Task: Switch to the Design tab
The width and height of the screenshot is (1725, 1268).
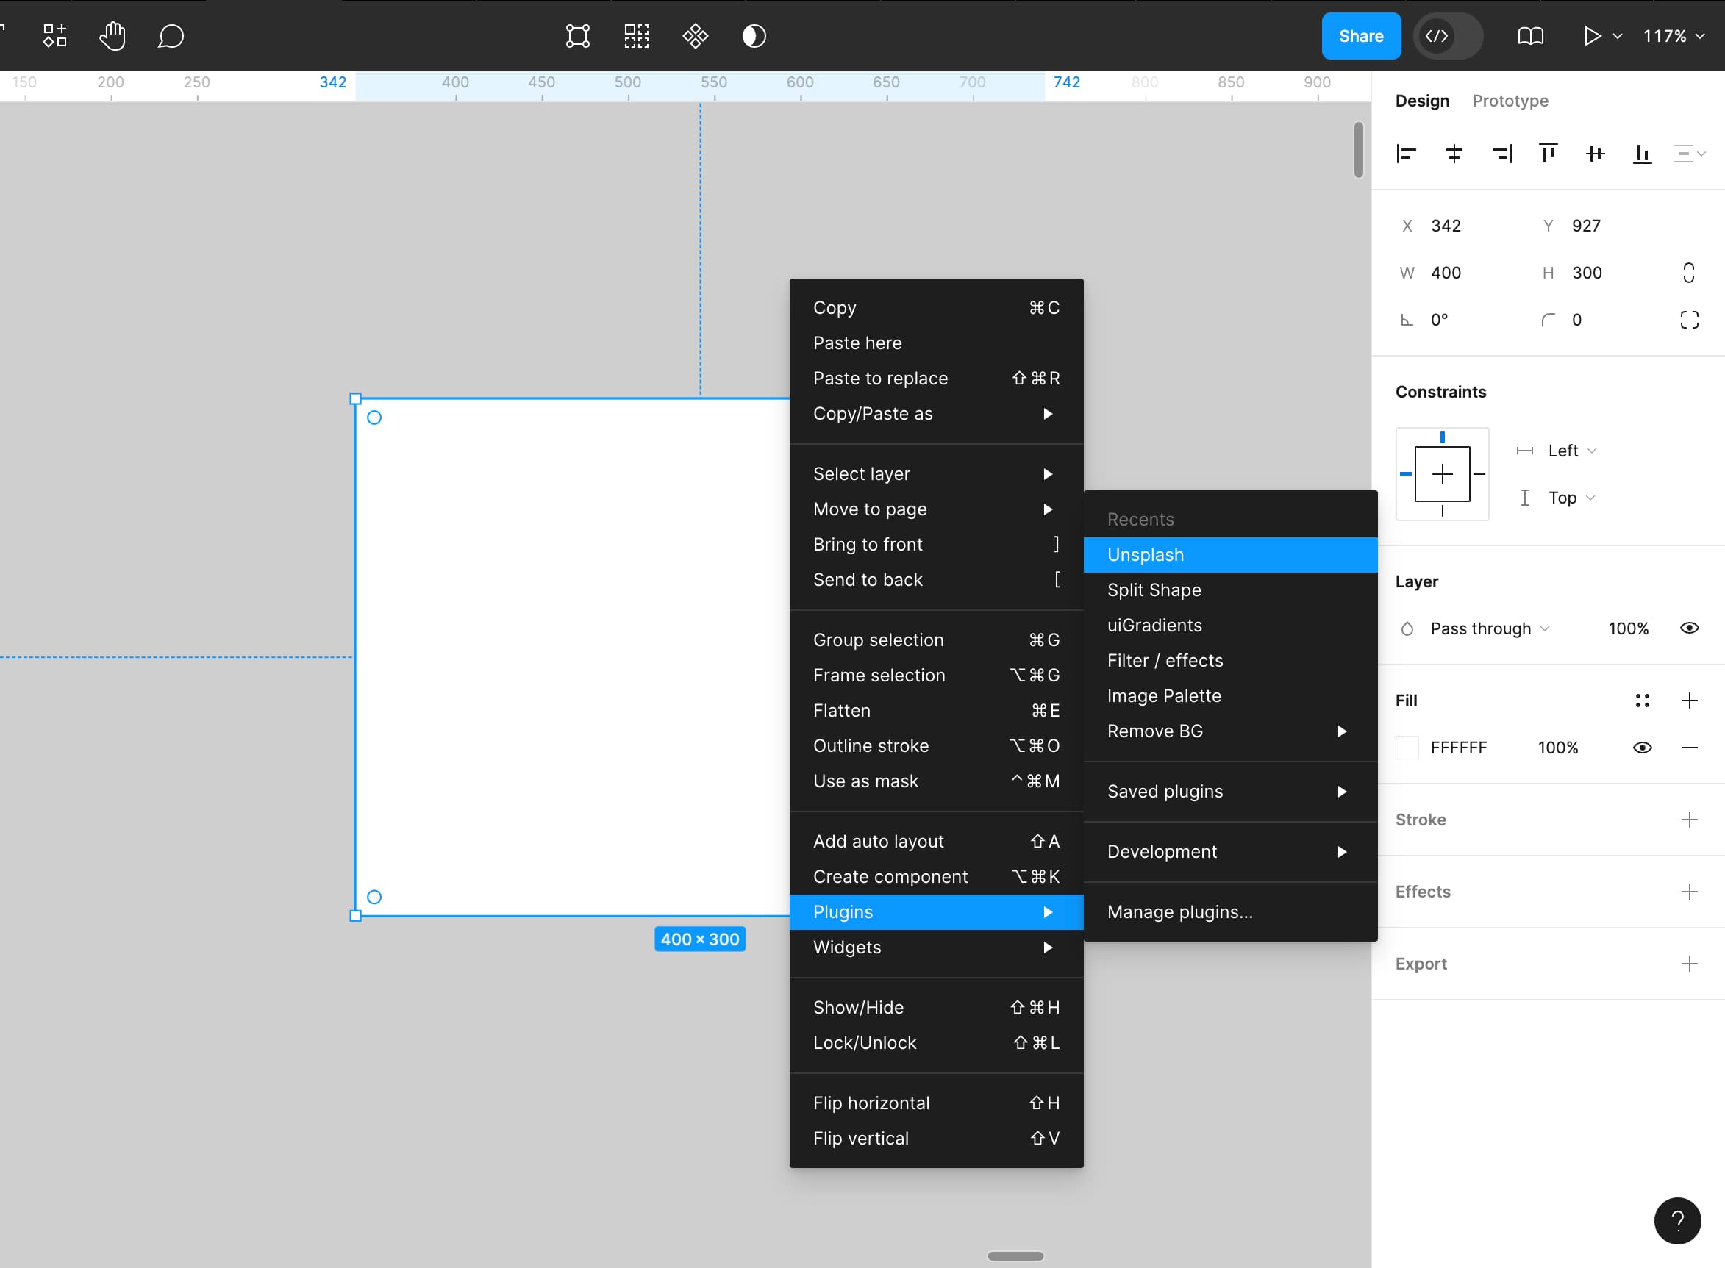Action: point(1422,101)
